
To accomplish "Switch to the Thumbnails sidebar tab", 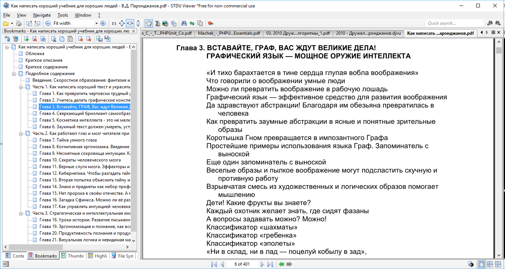I will (73, 256).
